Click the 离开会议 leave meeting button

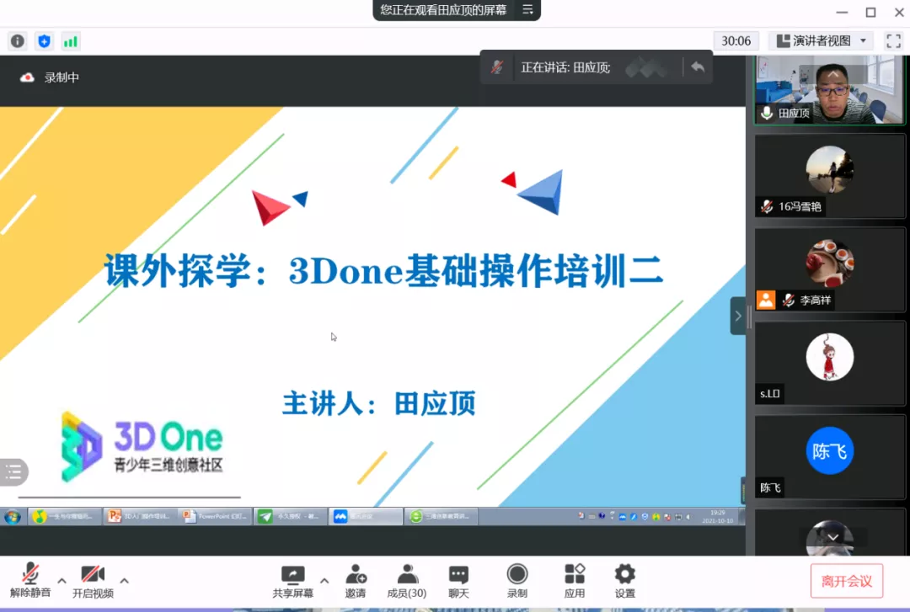tap(847, 581)
